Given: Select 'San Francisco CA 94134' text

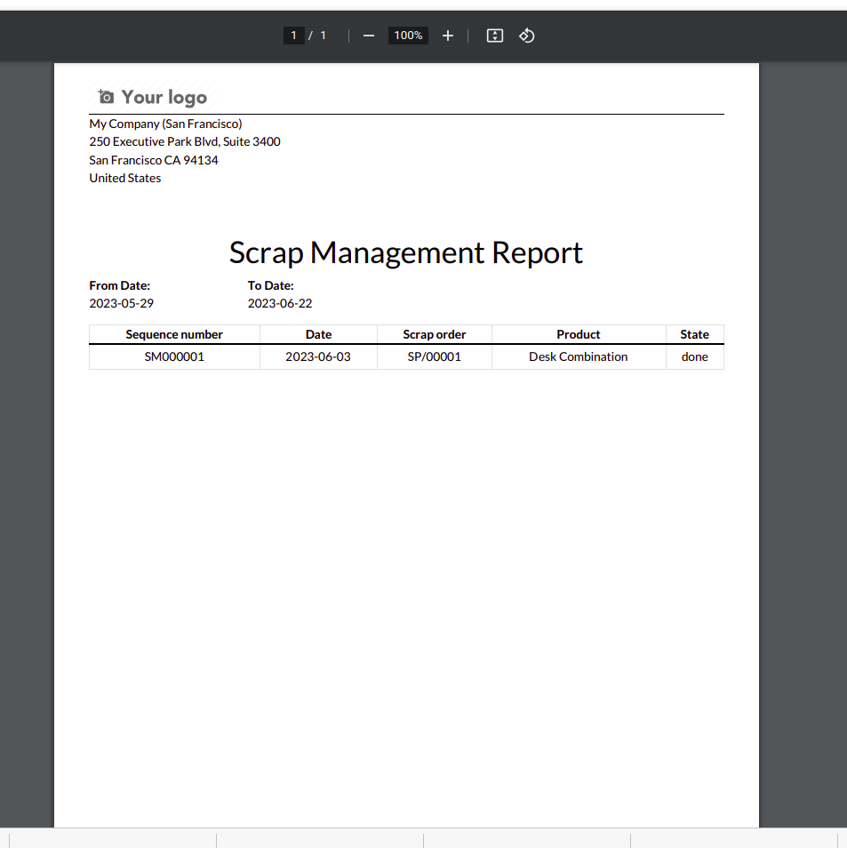Looking at the screenshot, I should [154, 160].
